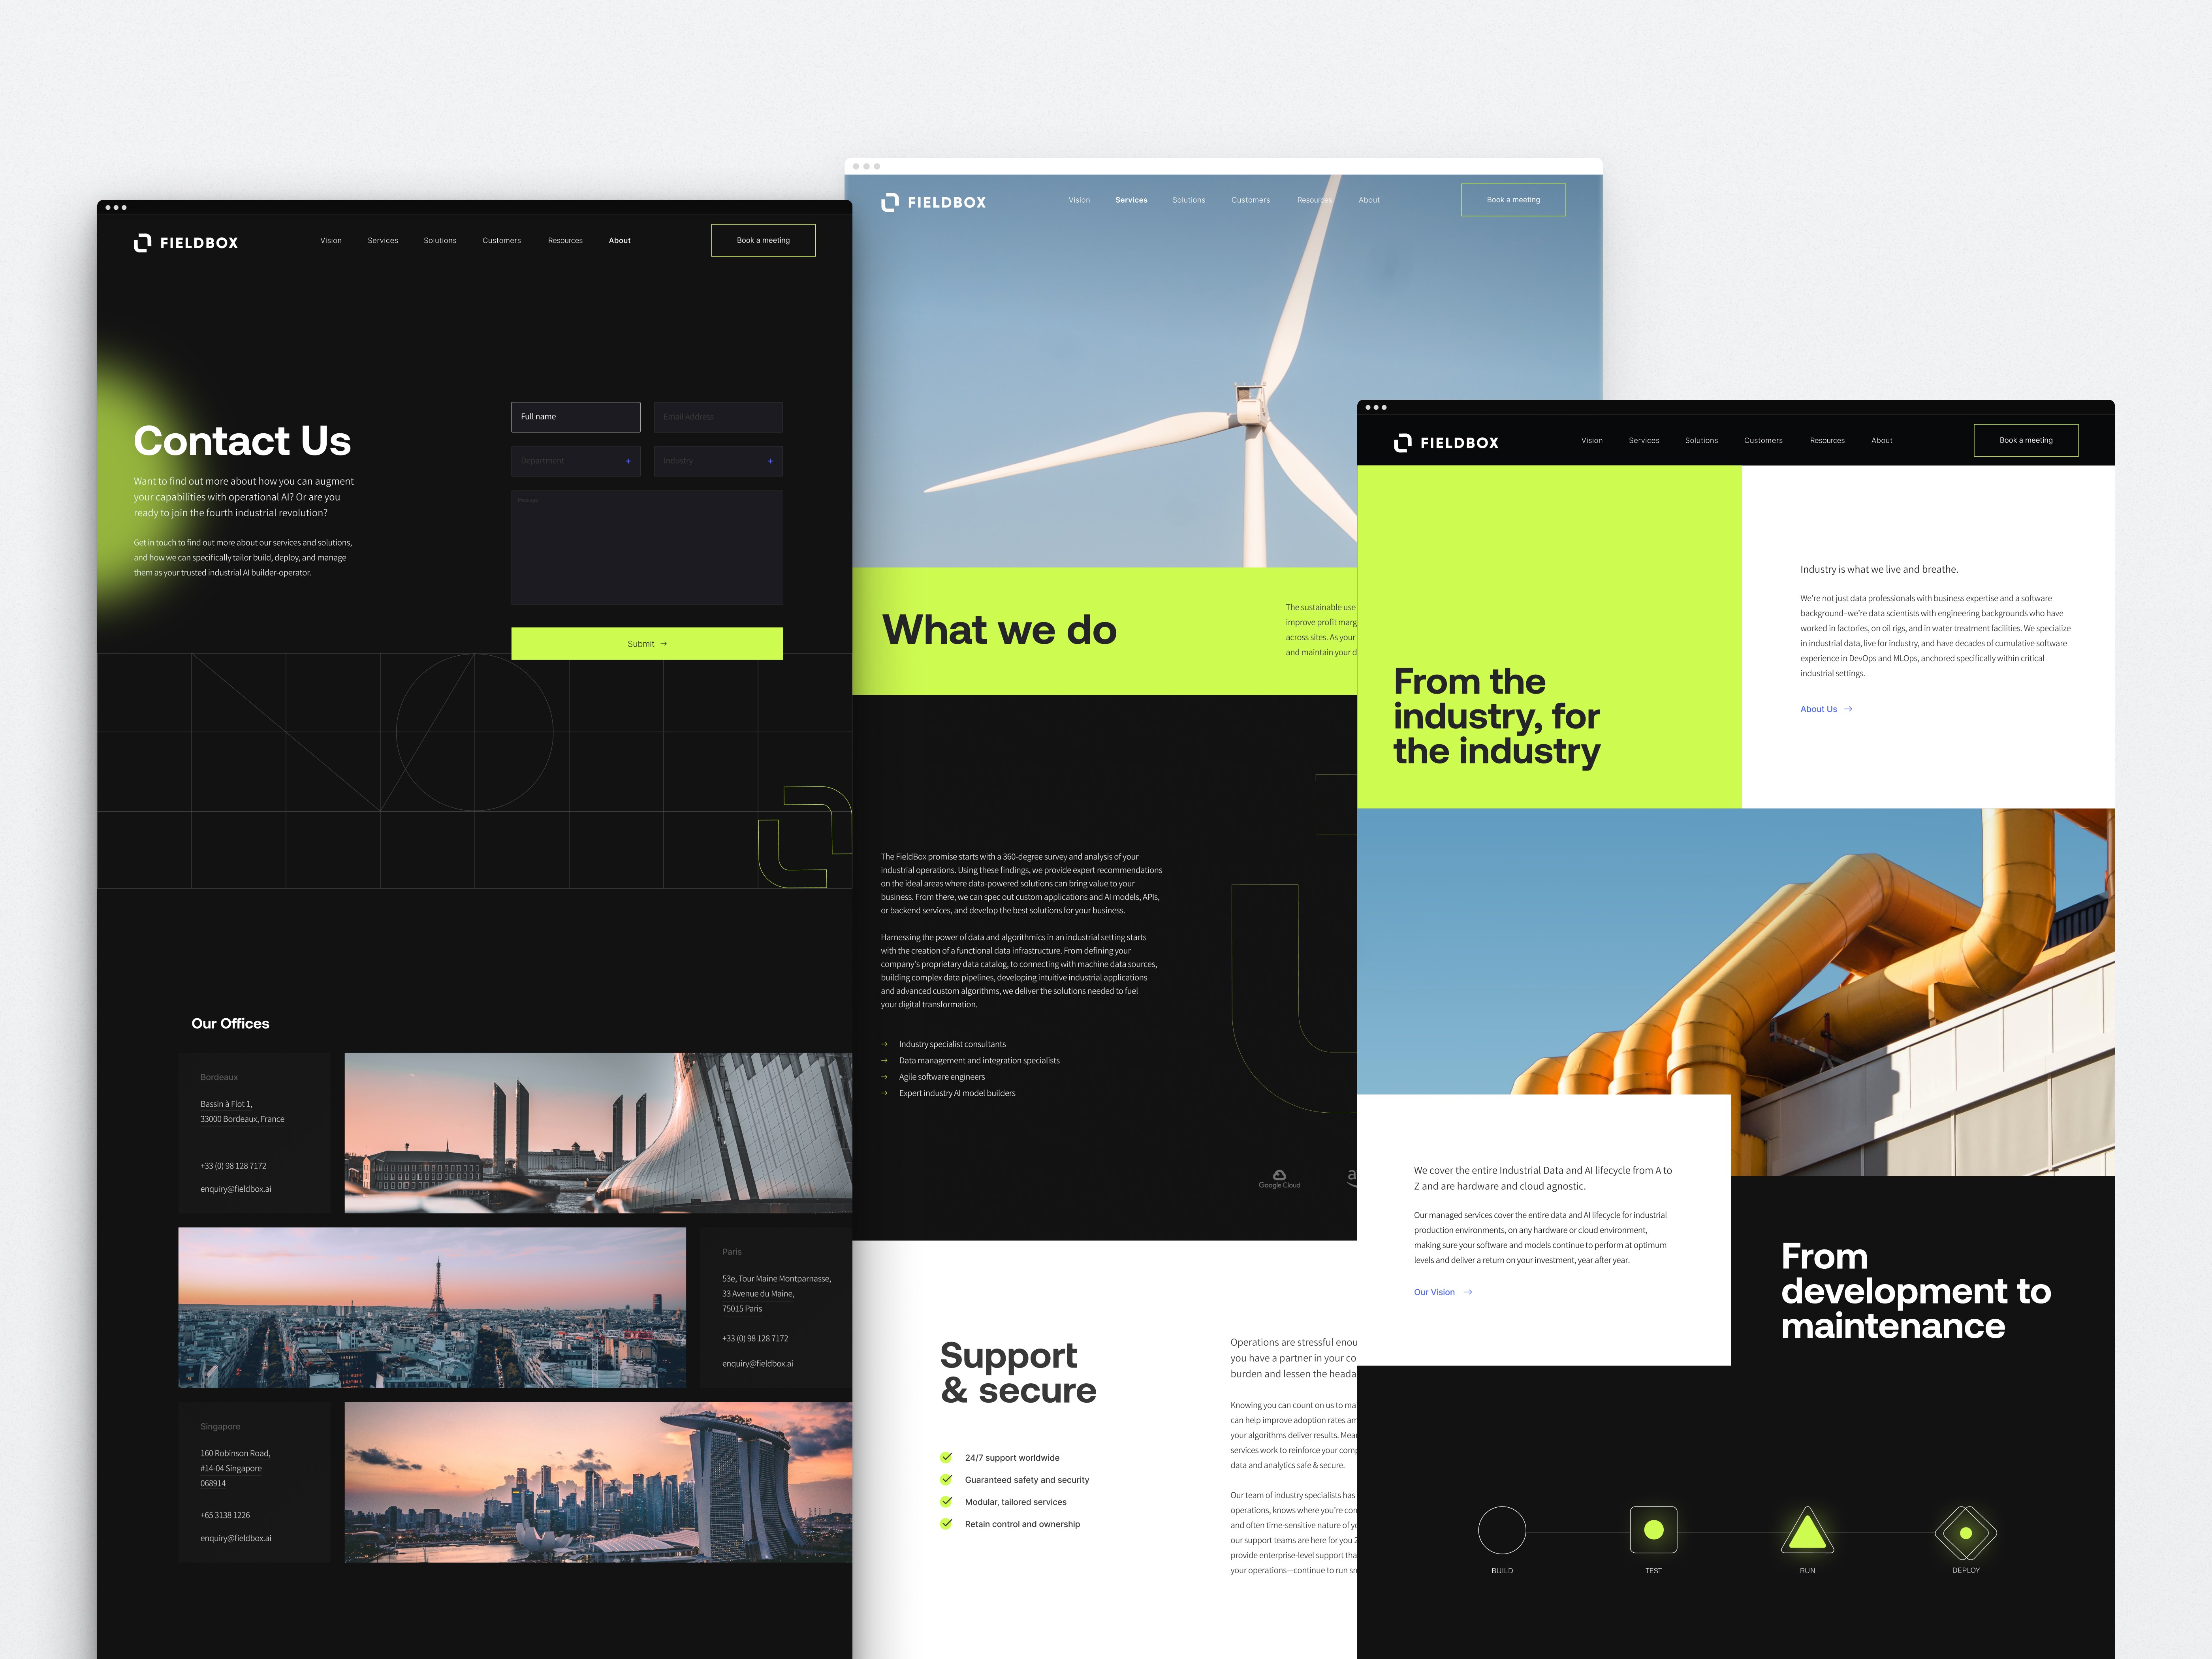Click the Singapore office email enquiry@fieldbox.ai
2212x1659 pixels.
click(x=236, y=1538)
